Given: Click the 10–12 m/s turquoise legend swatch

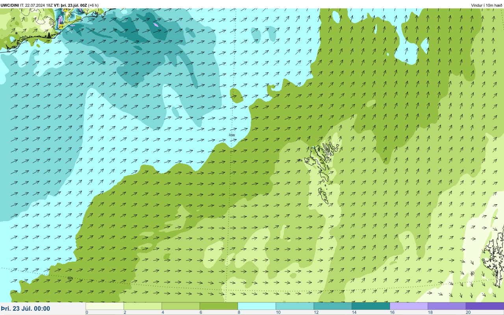Looking at the screenshot, I should (x=295, y=306).
